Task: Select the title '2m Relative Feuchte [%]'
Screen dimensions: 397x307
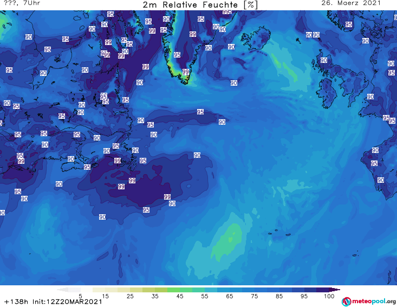Action: click(200, 5)
